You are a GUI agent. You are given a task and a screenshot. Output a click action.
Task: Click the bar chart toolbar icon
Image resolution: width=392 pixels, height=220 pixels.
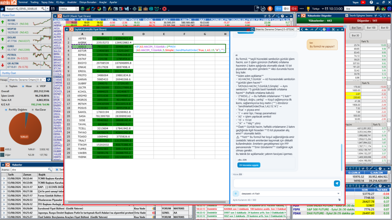88,9
